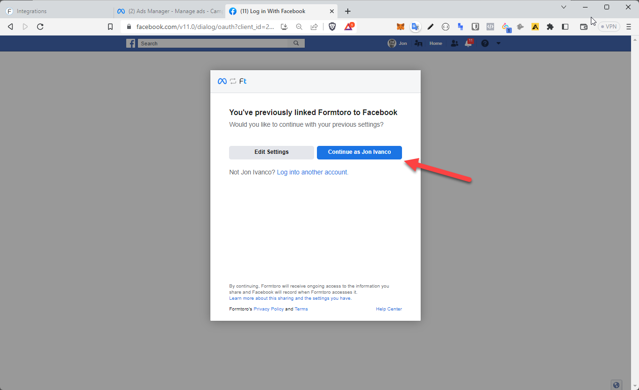Click the Edit Settings button
The height and width of the screenshot is (390, 639).
coord(272,152)
